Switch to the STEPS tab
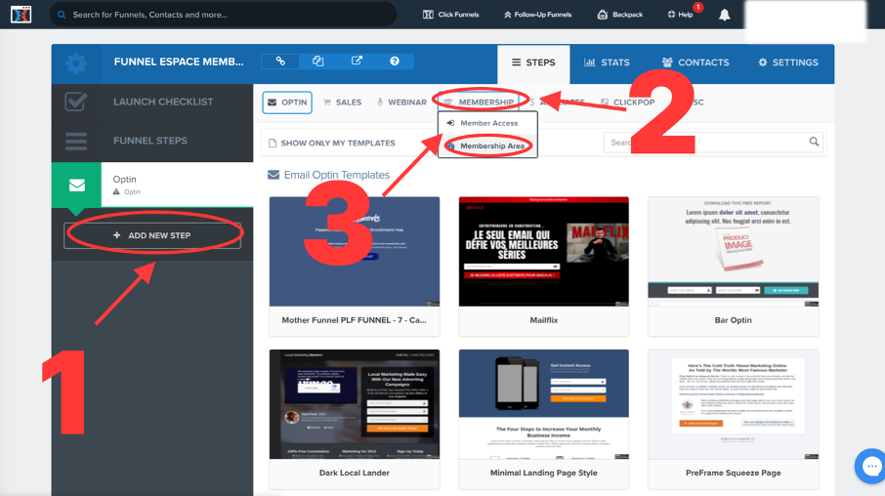 click(533, 62)
